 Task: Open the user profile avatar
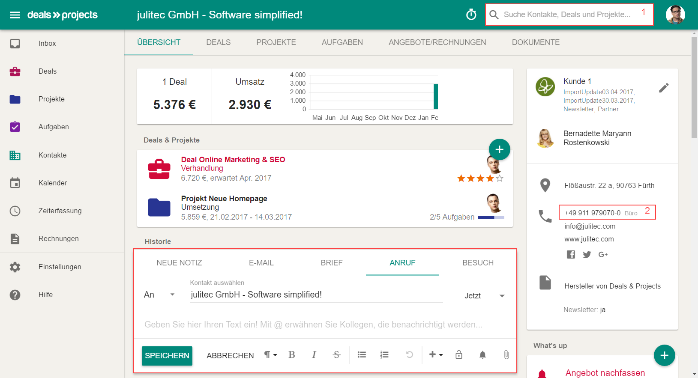tap(675, 15)
